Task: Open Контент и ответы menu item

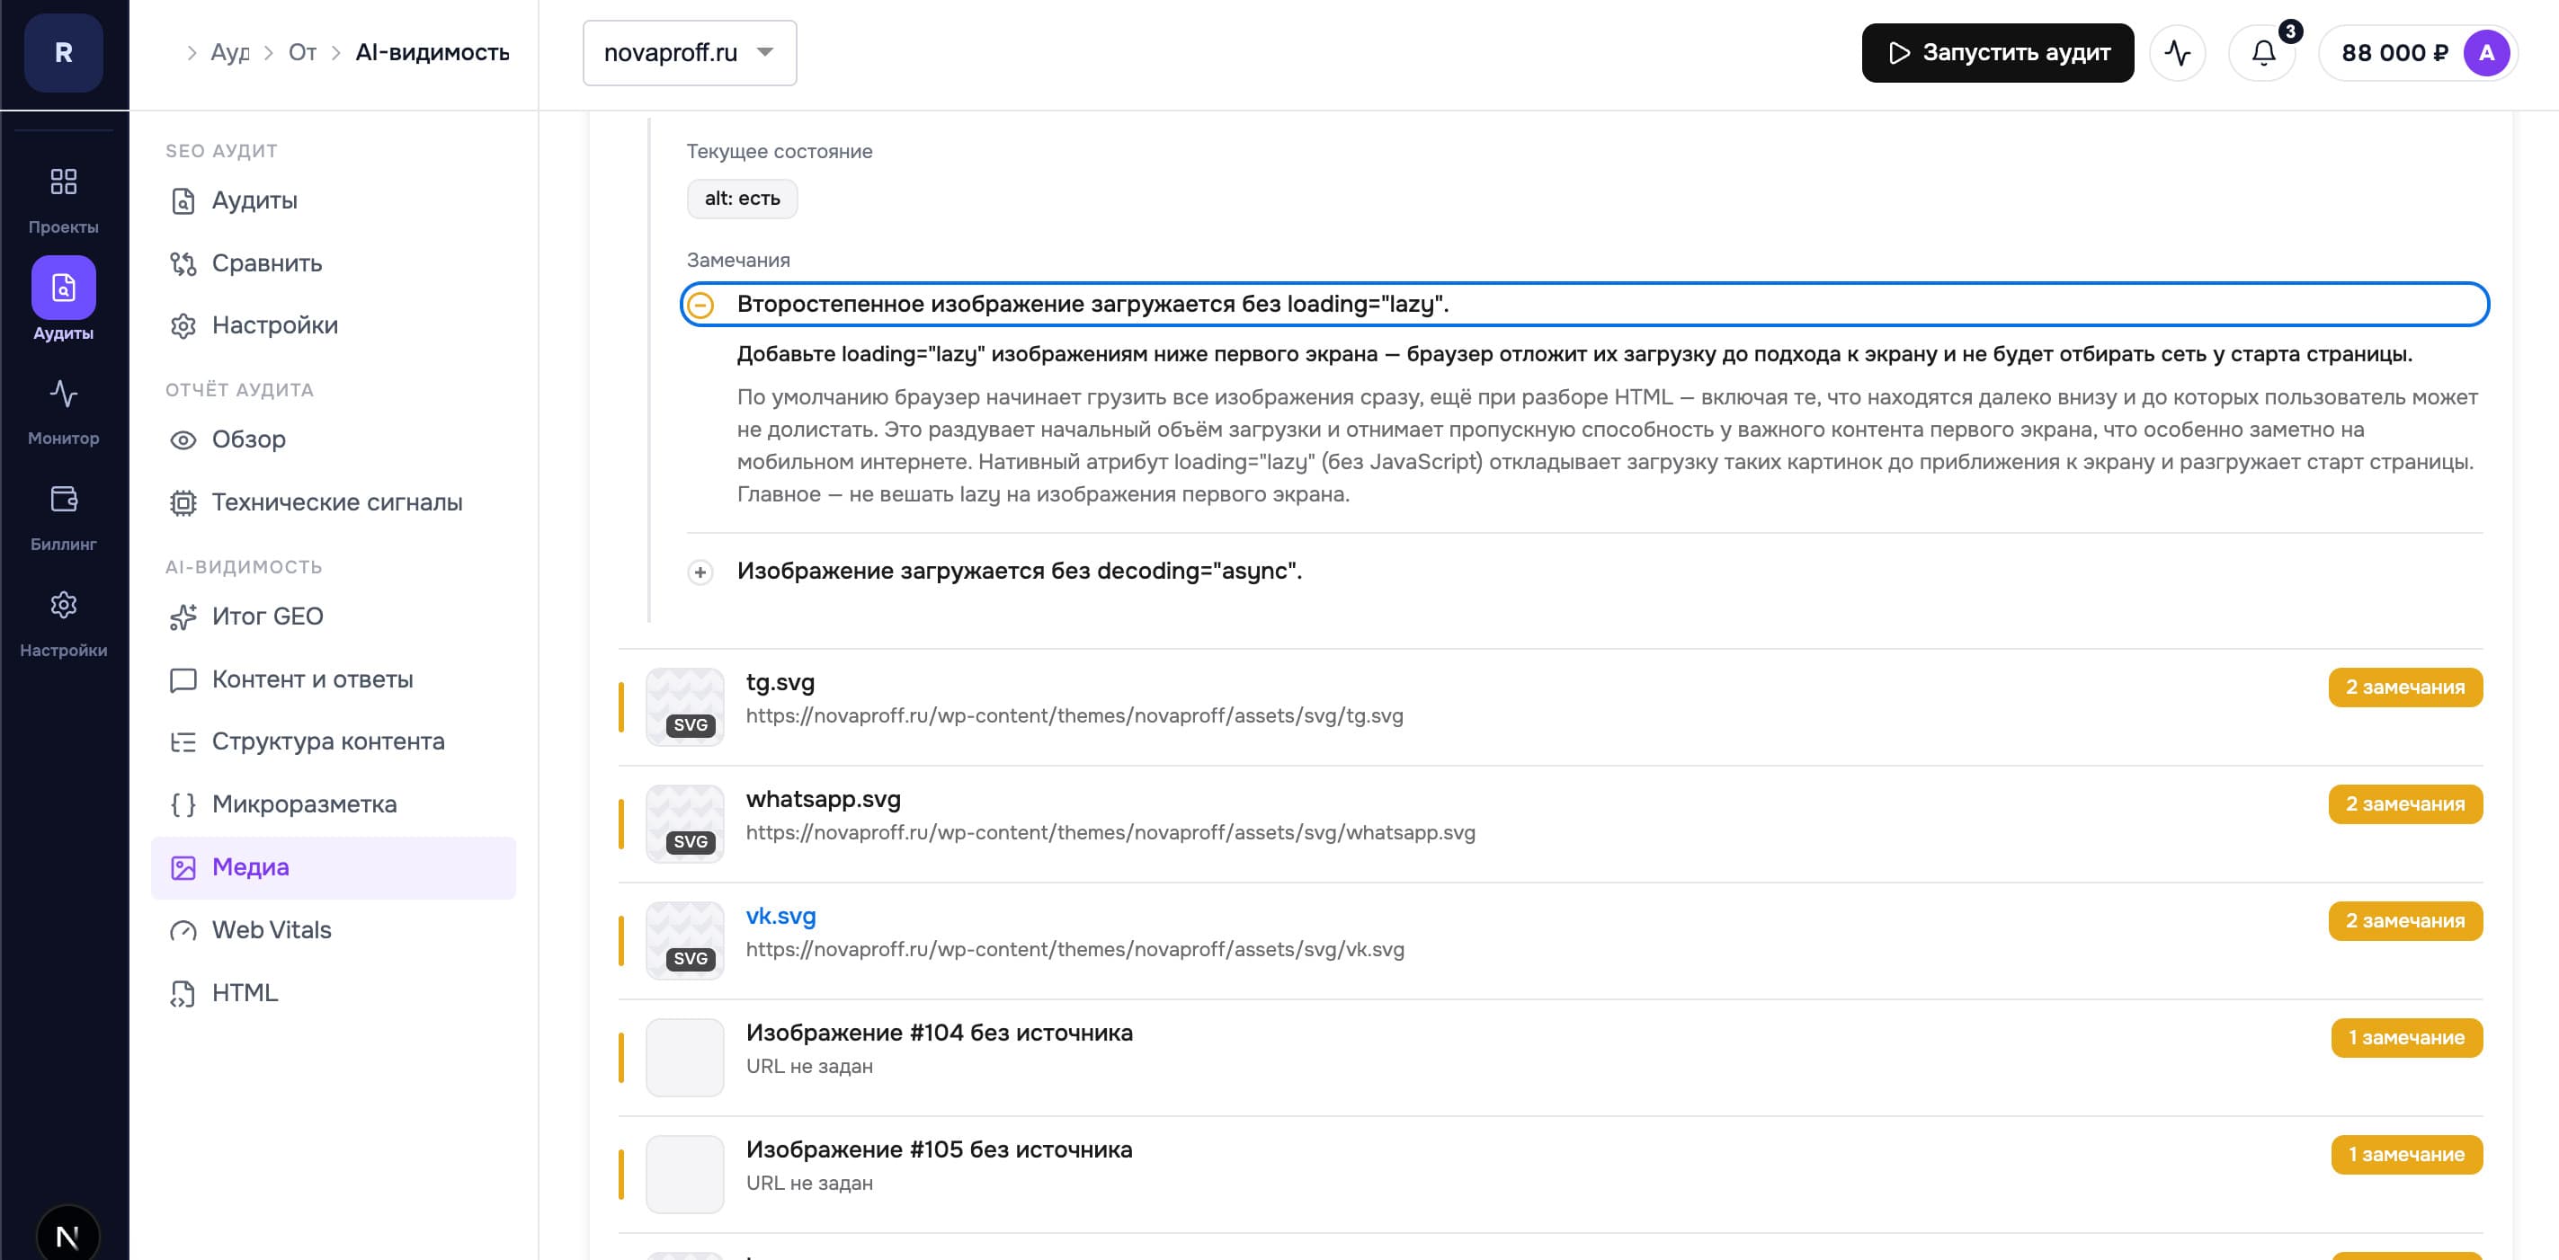Action: [334, 680]
